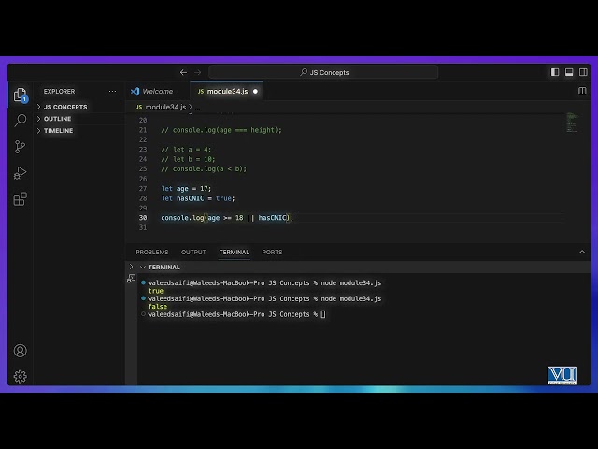Open the OUTPUT panel tab

point(193,252)
